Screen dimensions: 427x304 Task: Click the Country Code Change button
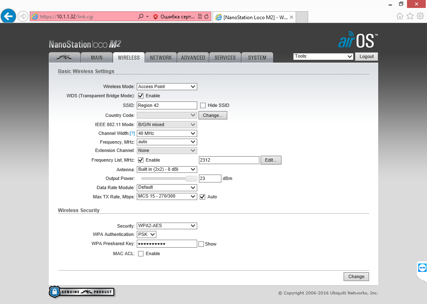tap(213, 115)
